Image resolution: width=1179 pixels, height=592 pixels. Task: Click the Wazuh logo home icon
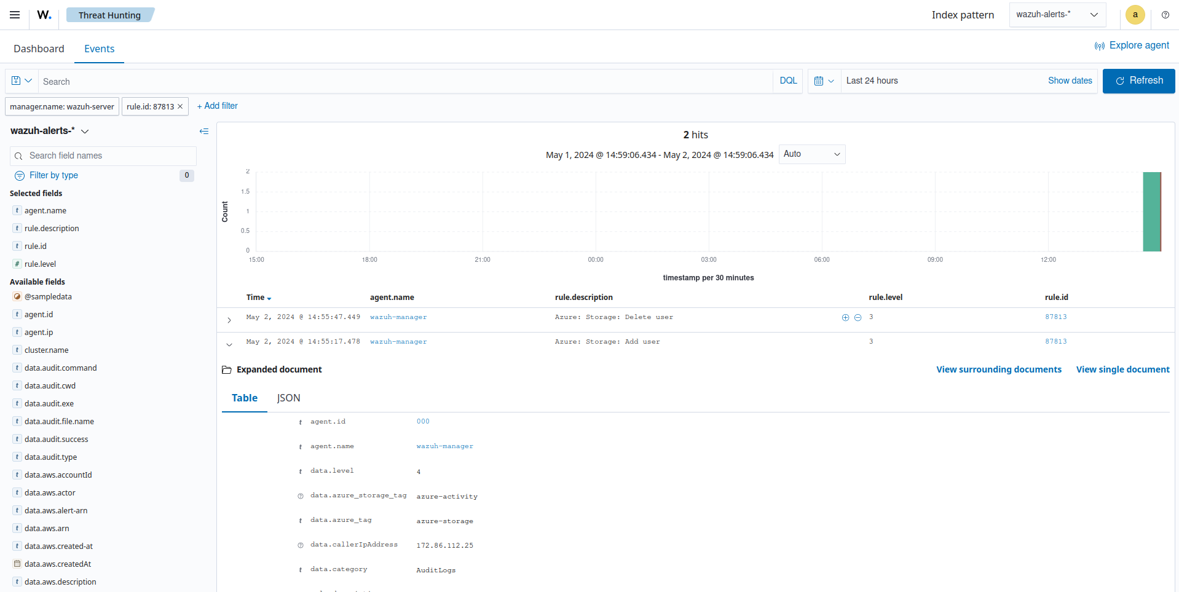(44, 15)
